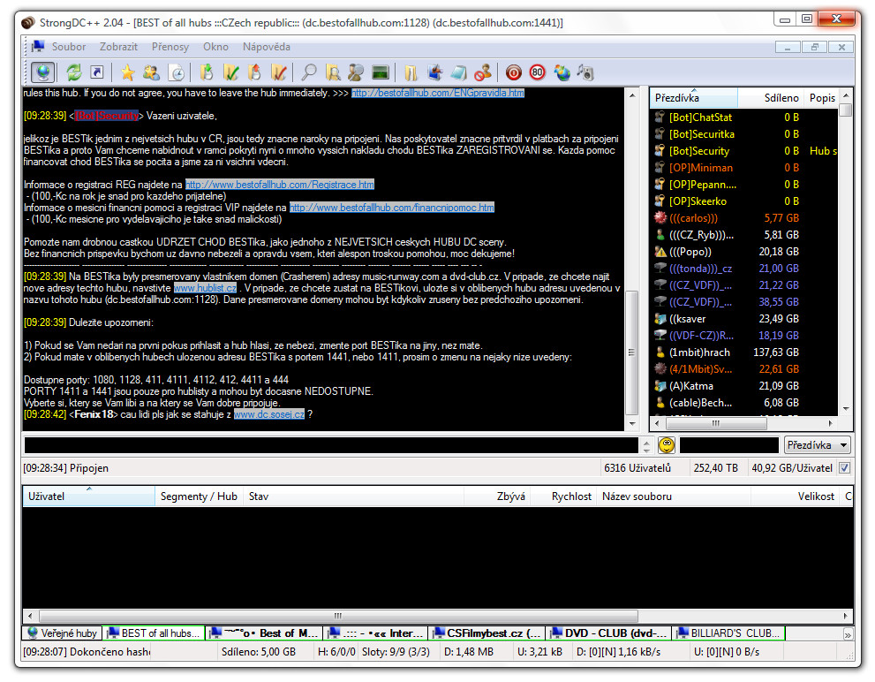The width and height of the screenshot is (875, 682).
Task: Sort transfers by Název souboru column
Action: click(x=673, y=496)
